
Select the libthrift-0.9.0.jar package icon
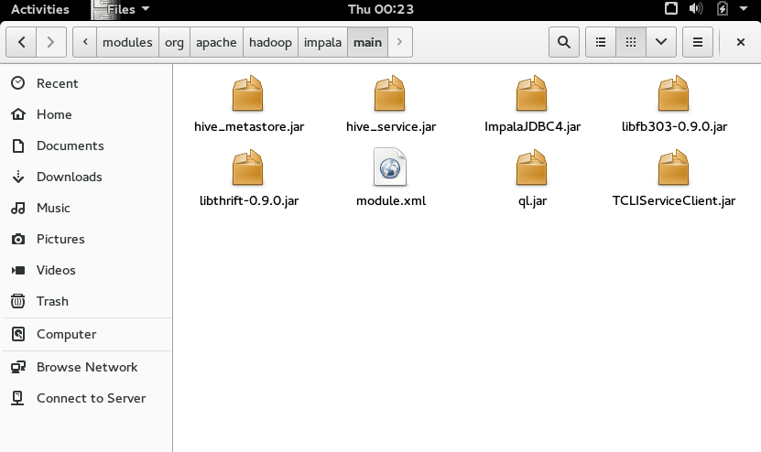[x=248, y=167]
